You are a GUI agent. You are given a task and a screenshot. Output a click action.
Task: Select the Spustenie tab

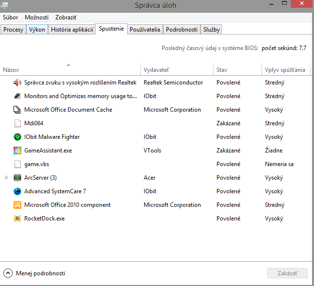[x=111, y=29]
